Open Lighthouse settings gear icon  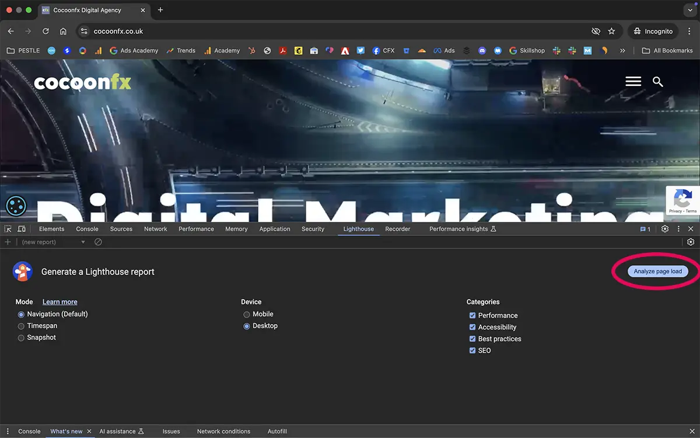coord(691,242)
